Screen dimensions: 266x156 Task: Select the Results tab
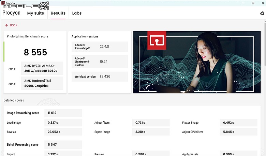pyautogui.click(x=58, y=13)
